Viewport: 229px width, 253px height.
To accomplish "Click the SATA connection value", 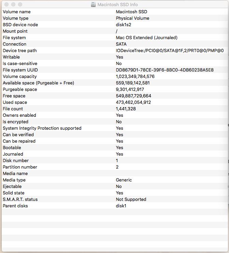I will pyautogui.click(x=121, y=44).
